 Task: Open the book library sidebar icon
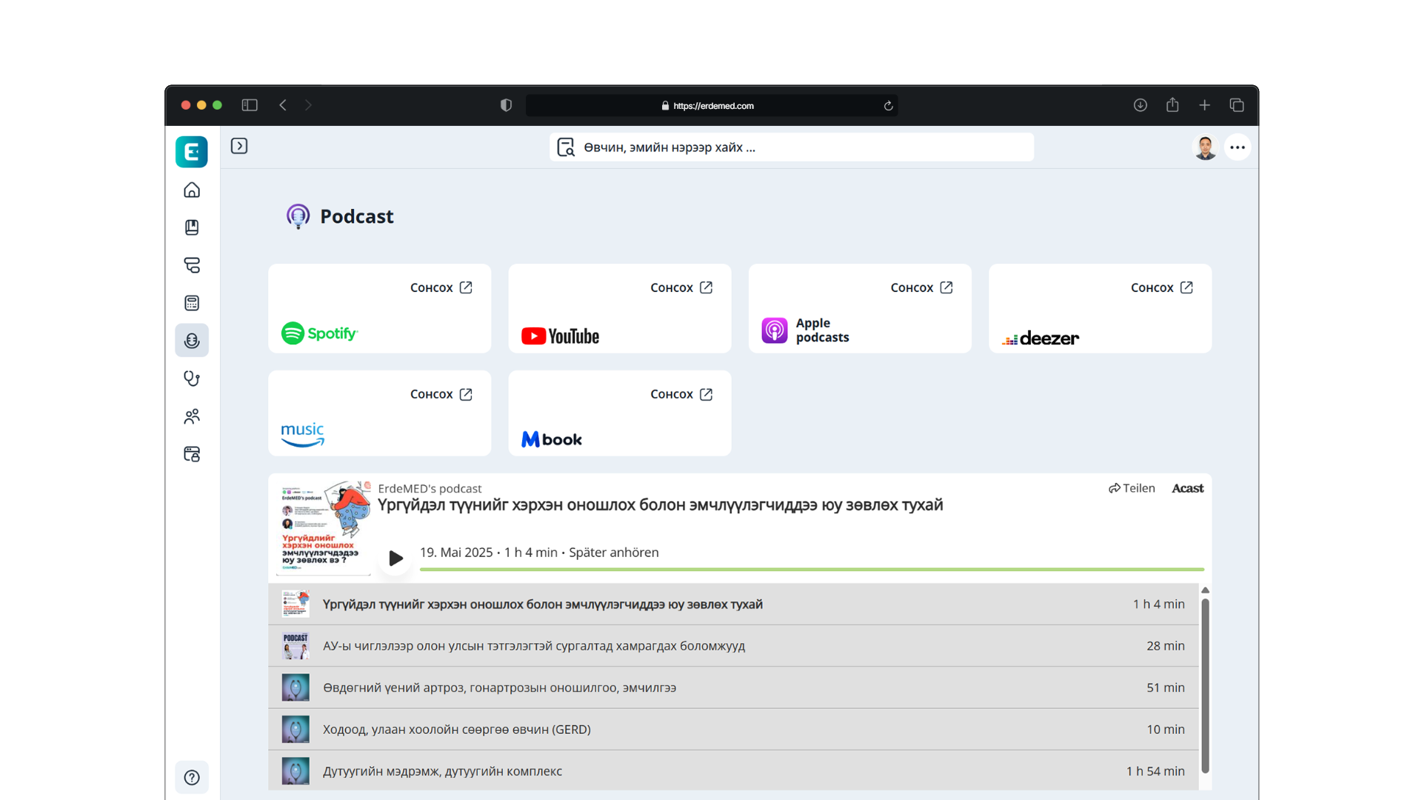pos(192,227)
